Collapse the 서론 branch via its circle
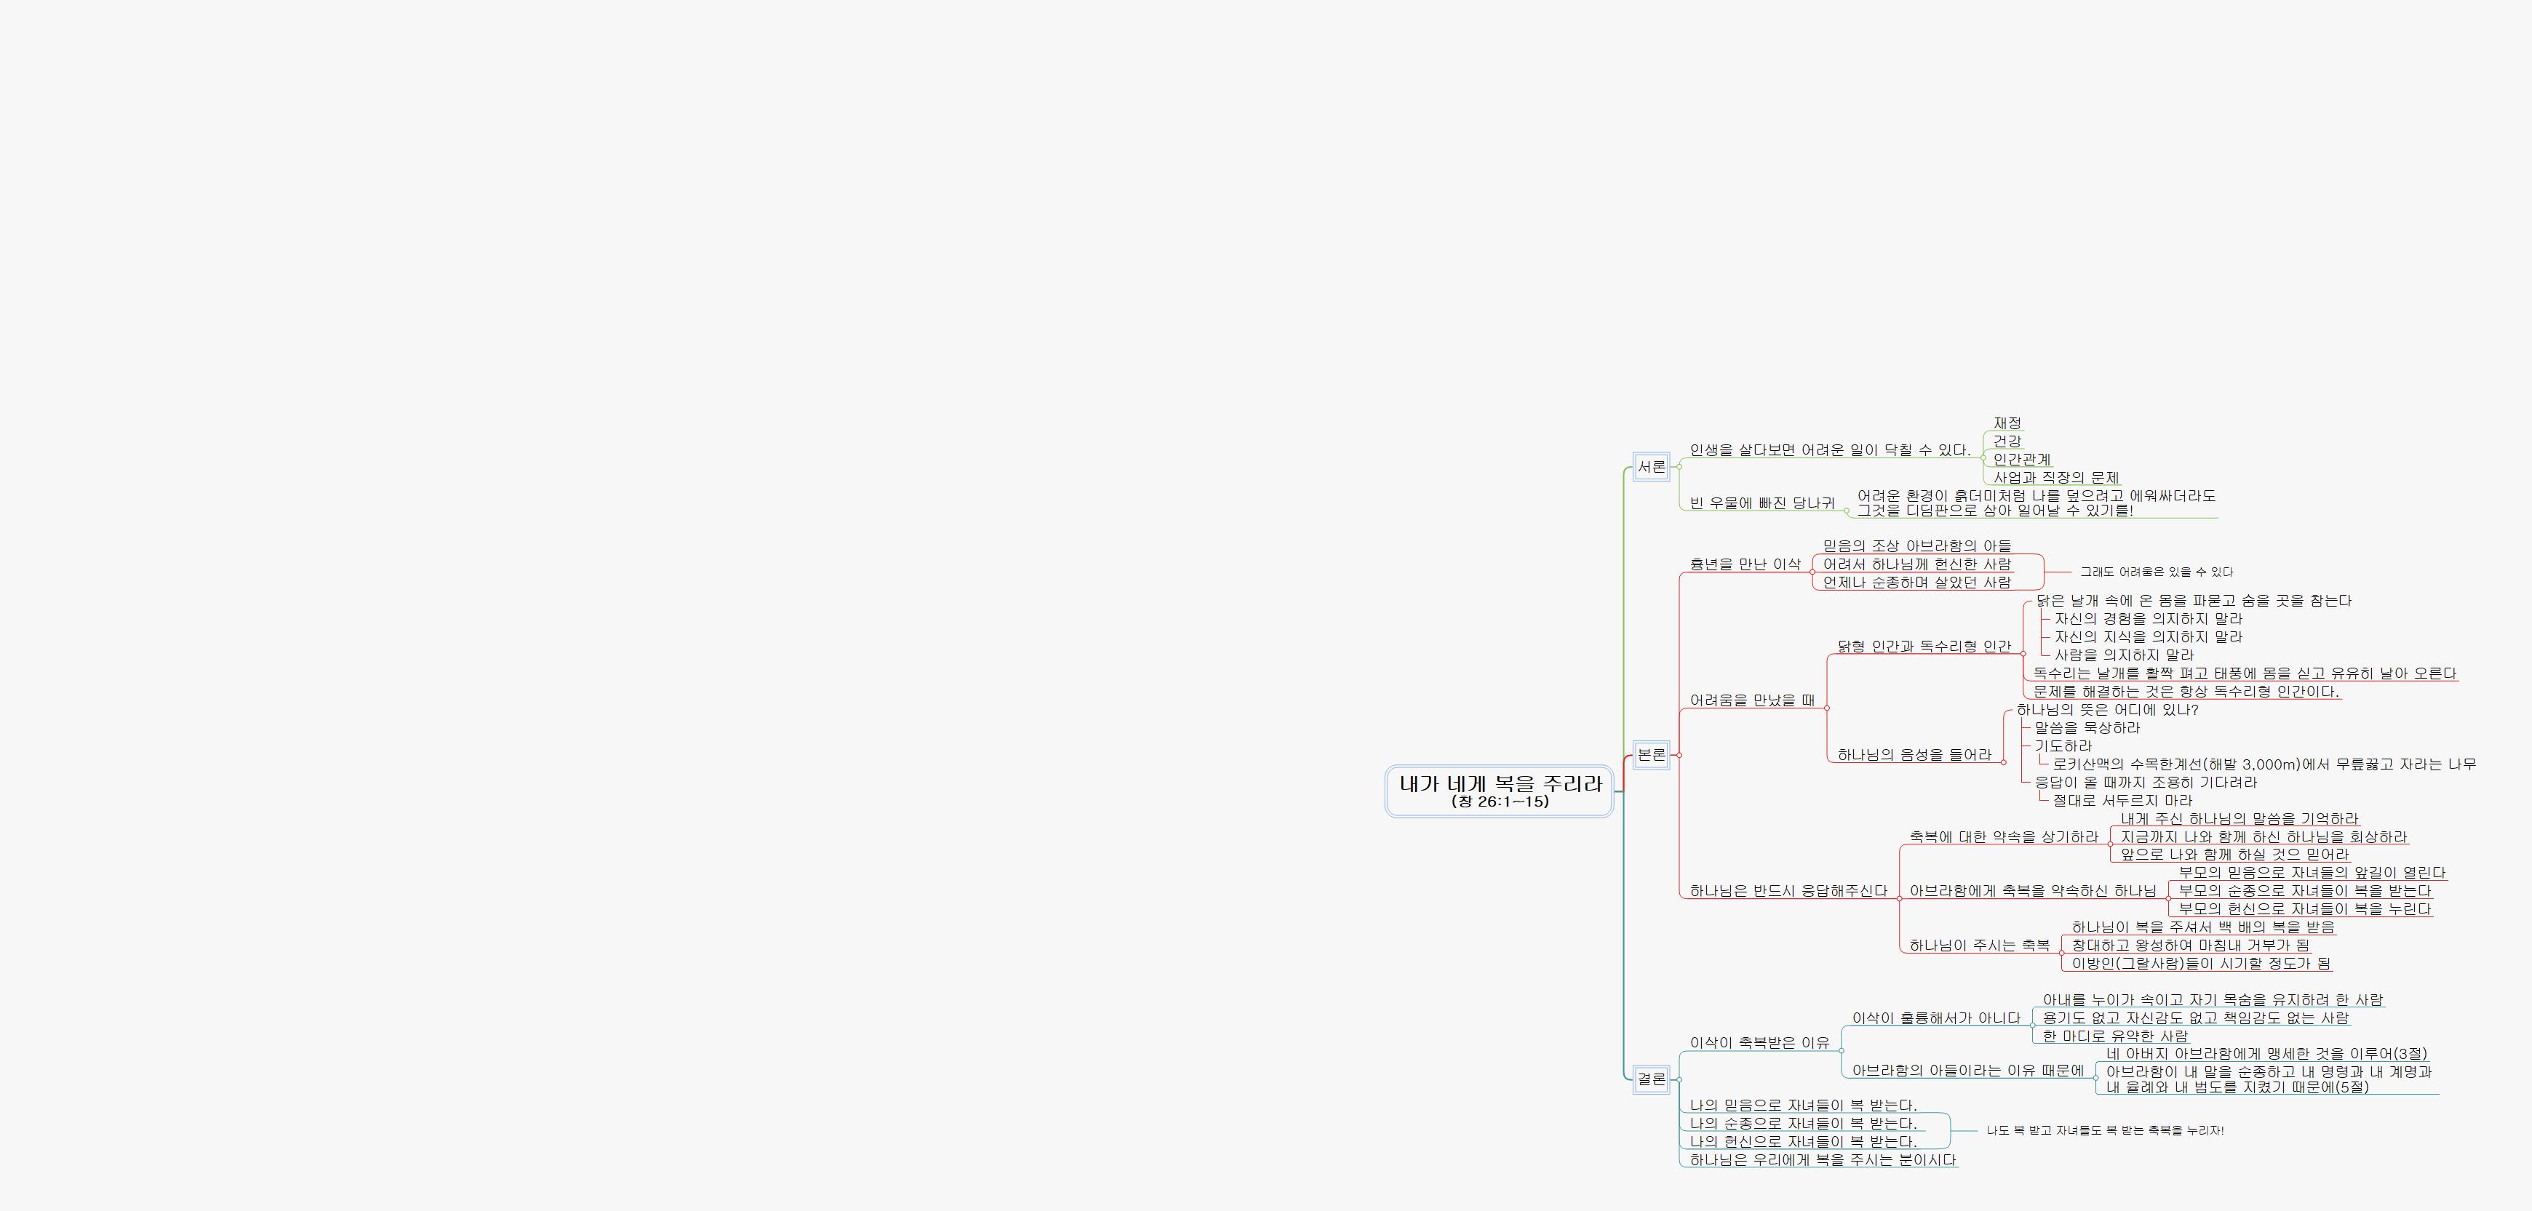This screenshot has width=2532, height=1211. (1679, 467)
